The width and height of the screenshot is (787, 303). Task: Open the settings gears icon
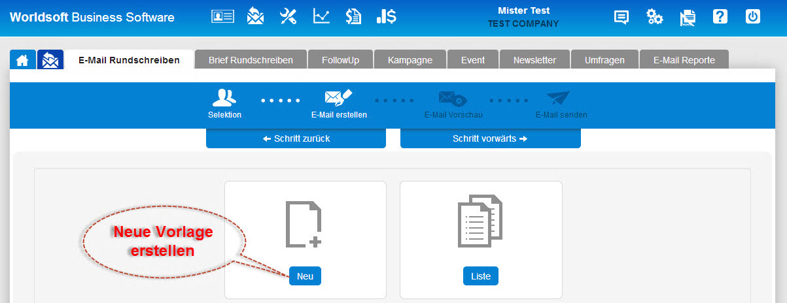coord(654,17)
